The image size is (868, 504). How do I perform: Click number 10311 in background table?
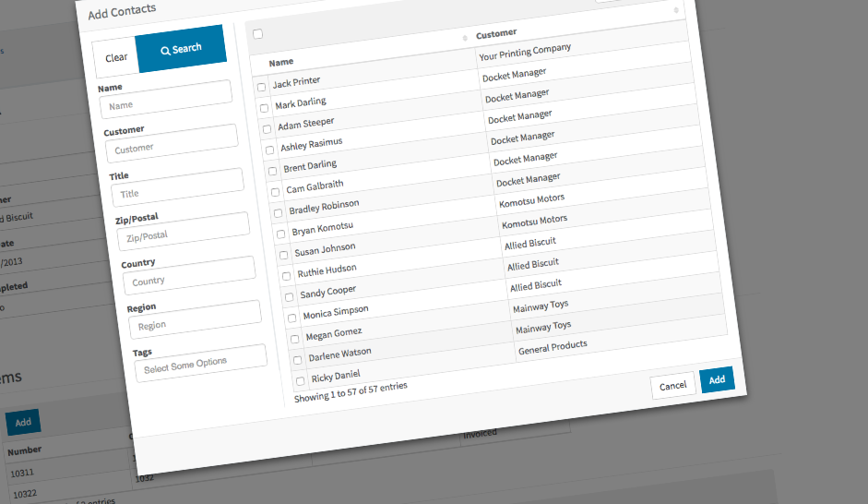point(22,473)
